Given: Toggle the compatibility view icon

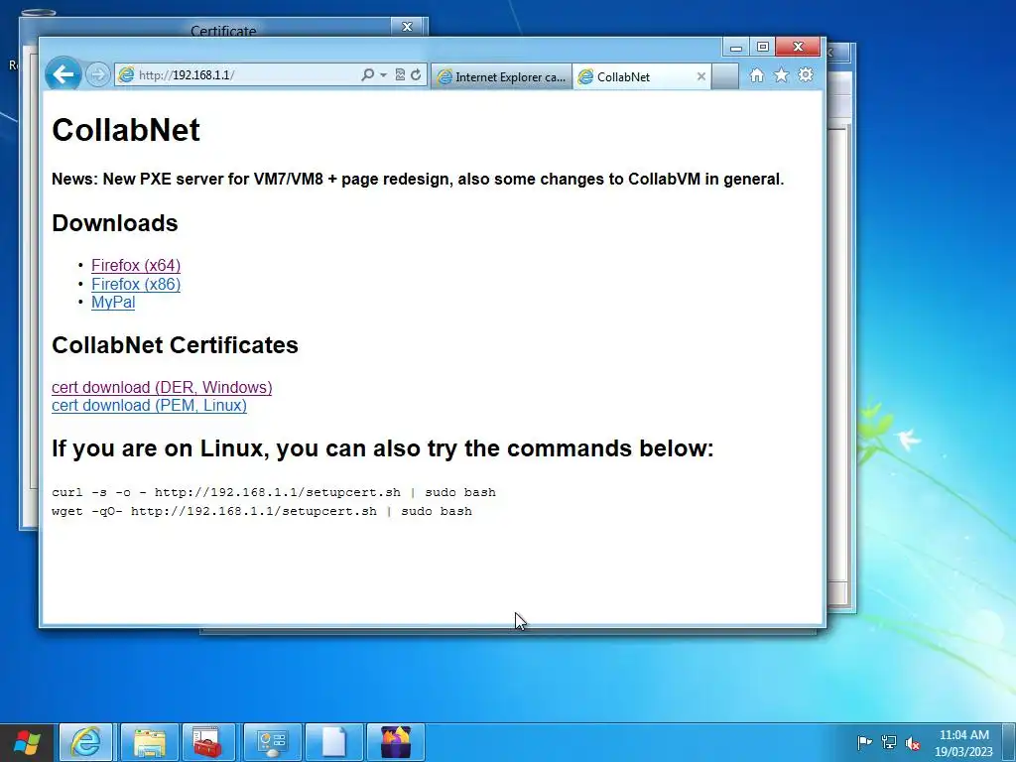Looking at the screenshot, I should click(400, 75).
